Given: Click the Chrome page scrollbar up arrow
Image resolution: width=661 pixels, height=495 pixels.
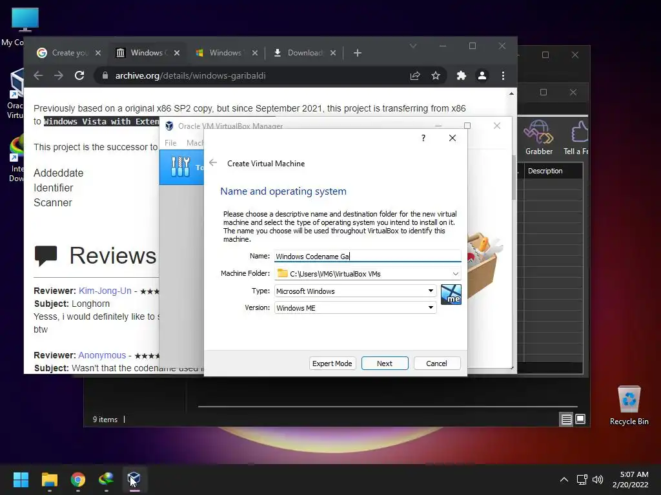Looking at the screenshot, I should 511,93.
